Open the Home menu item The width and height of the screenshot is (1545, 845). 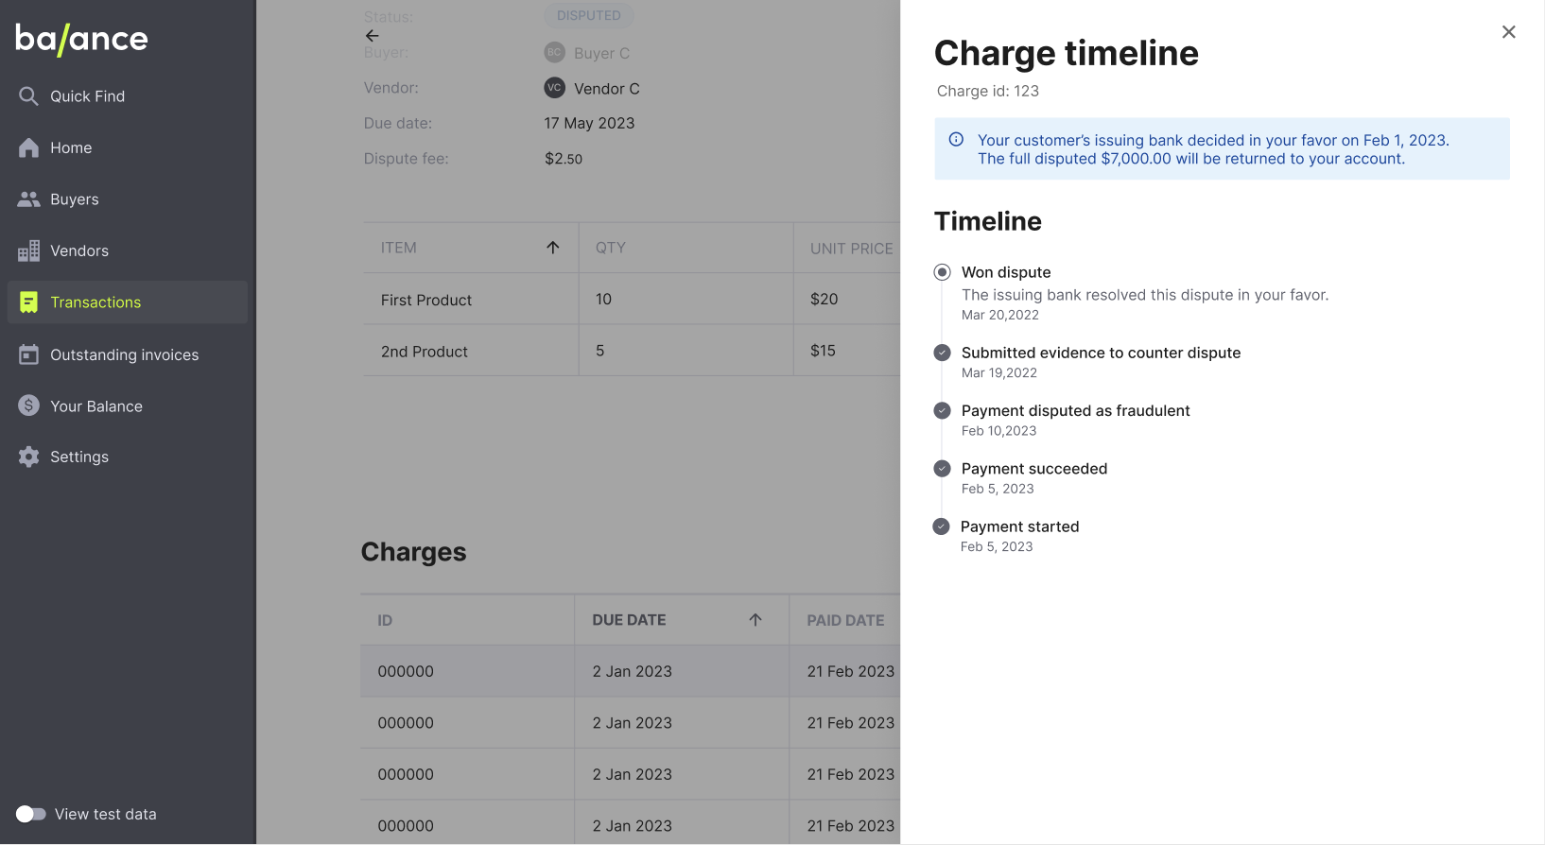(x=128, y=147)
